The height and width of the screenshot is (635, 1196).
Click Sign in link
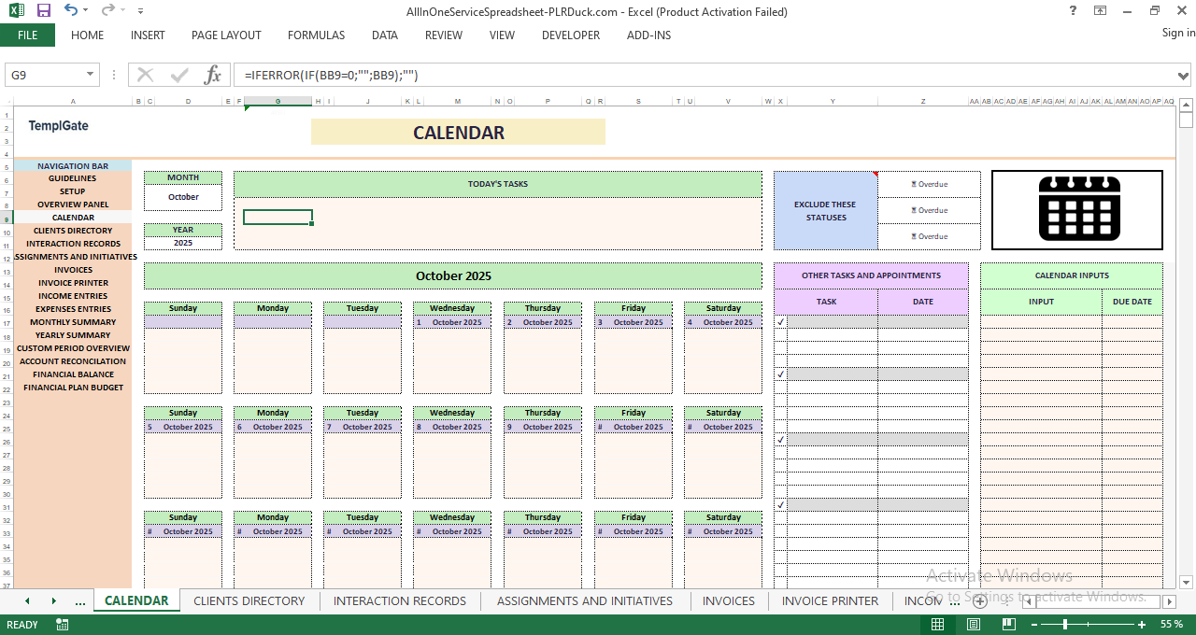[x=1178, y=33]
